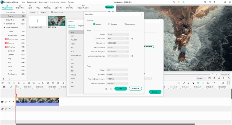
Task: Open the video bitrate 10000 kbps dropdown
Action: coord(118,52)
